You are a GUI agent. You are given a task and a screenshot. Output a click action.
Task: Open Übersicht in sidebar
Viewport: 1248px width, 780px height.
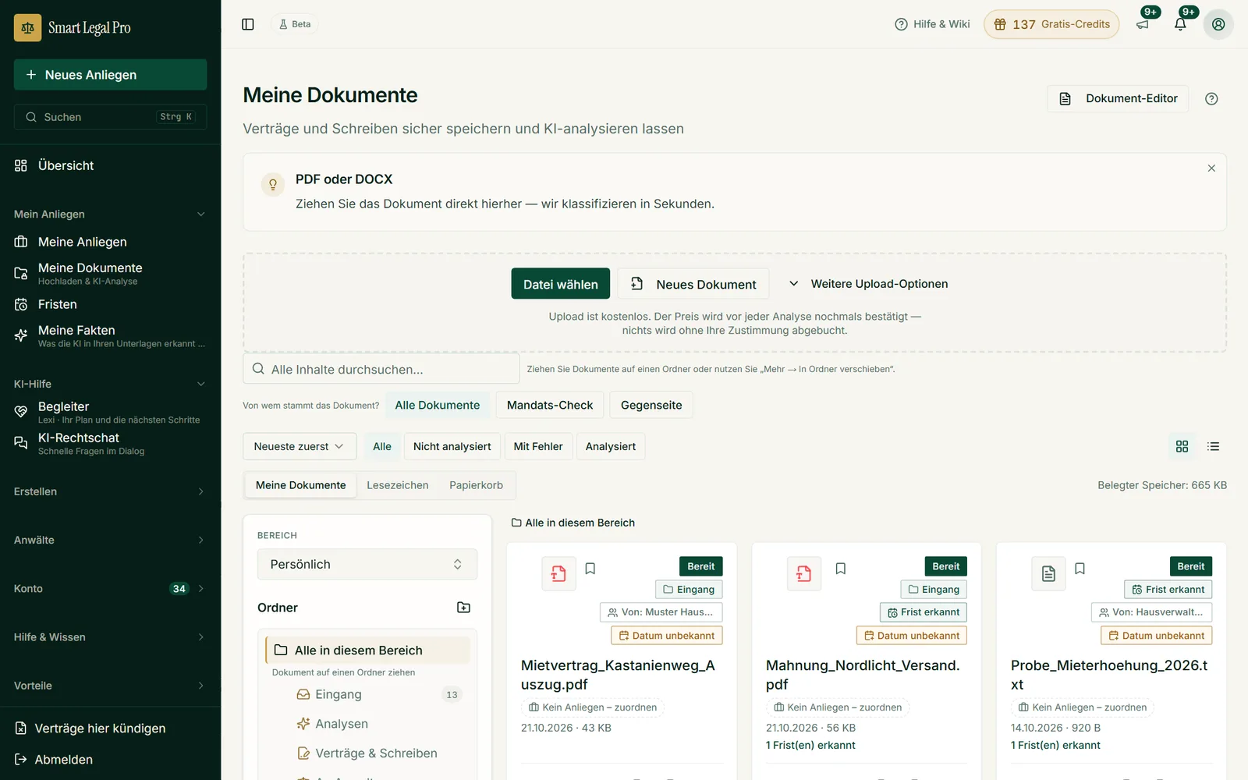[110, 165]
